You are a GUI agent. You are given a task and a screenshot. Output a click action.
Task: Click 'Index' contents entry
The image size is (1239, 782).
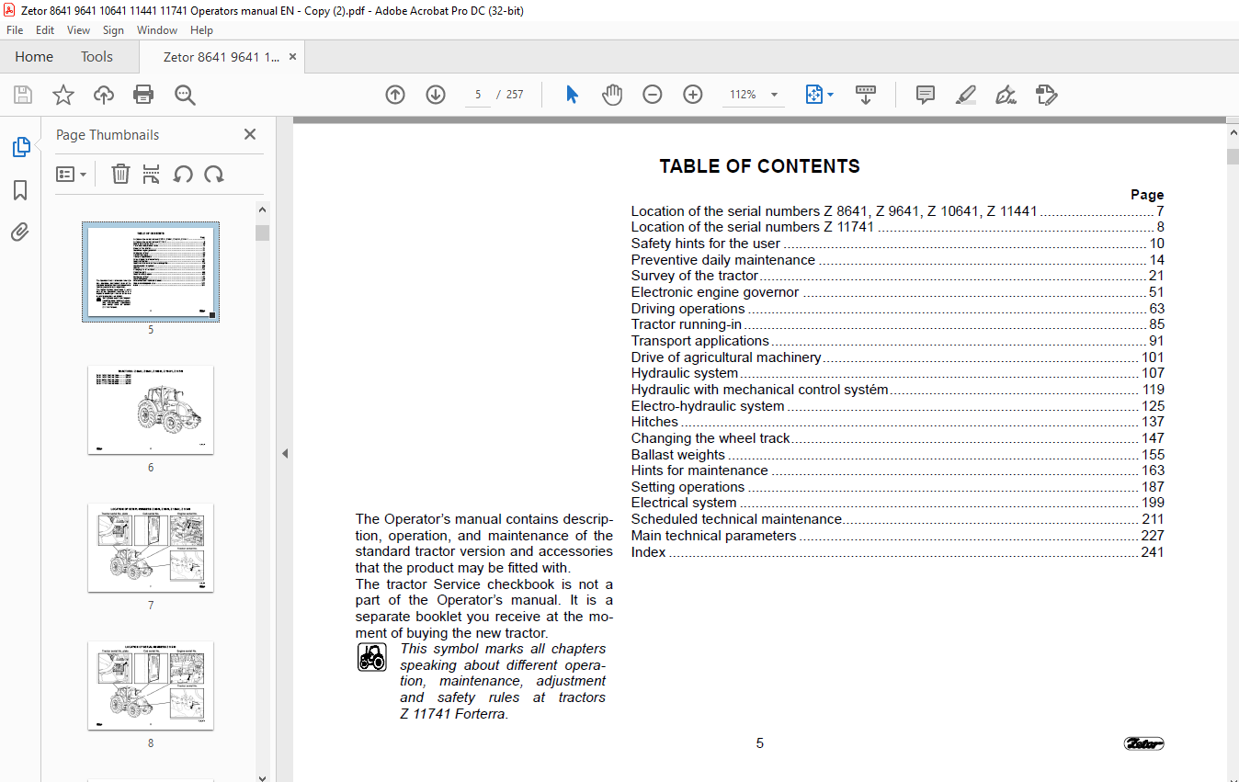(x=897, y=552)
